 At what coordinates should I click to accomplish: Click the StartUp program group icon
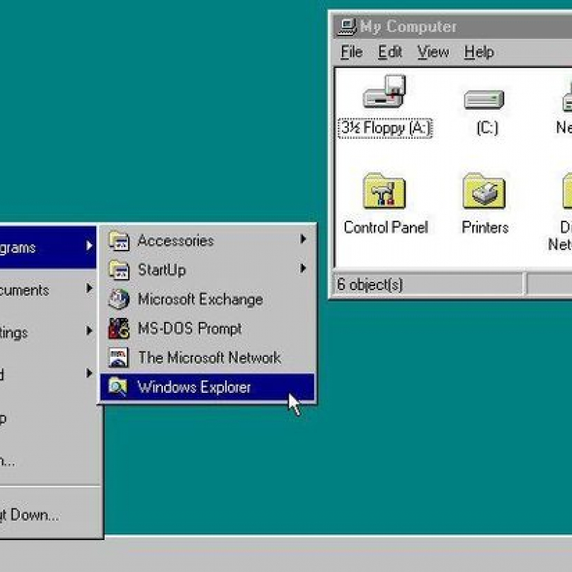[x=119, y=270]
